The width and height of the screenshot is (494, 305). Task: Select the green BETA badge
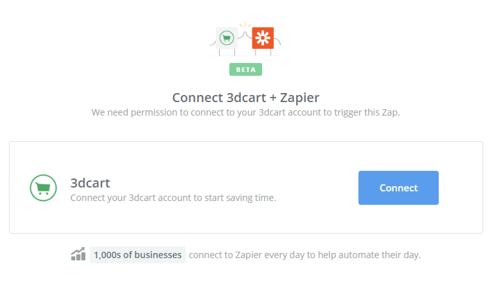pyautogui.click(x=246, y=69)
